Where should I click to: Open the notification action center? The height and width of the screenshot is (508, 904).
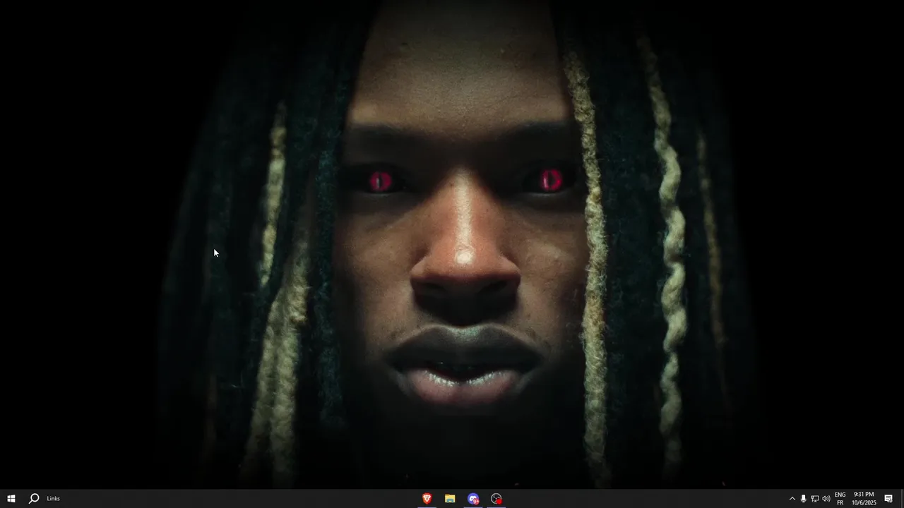tap(888, 499)
